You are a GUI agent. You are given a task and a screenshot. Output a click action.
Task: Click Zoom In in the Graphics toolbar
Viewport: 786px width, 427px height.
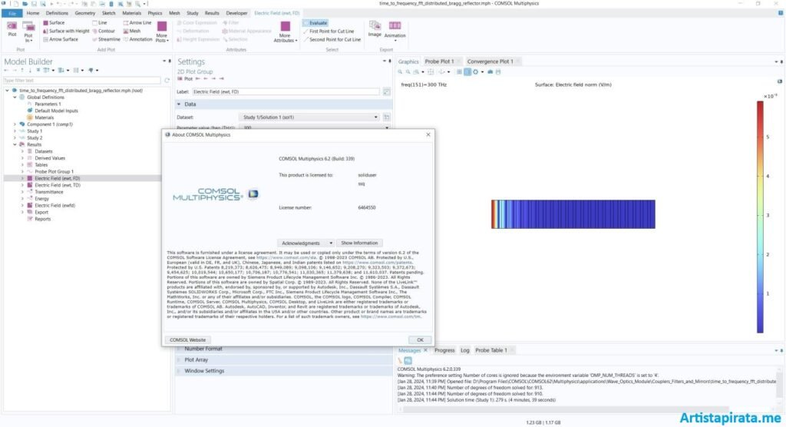[400, 72]
